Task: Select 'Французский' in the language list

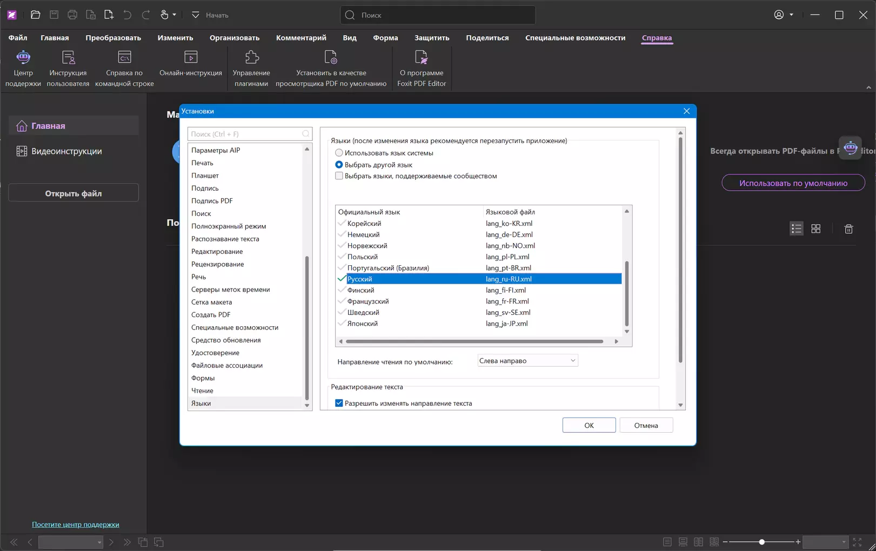Action: click(368, 301)
